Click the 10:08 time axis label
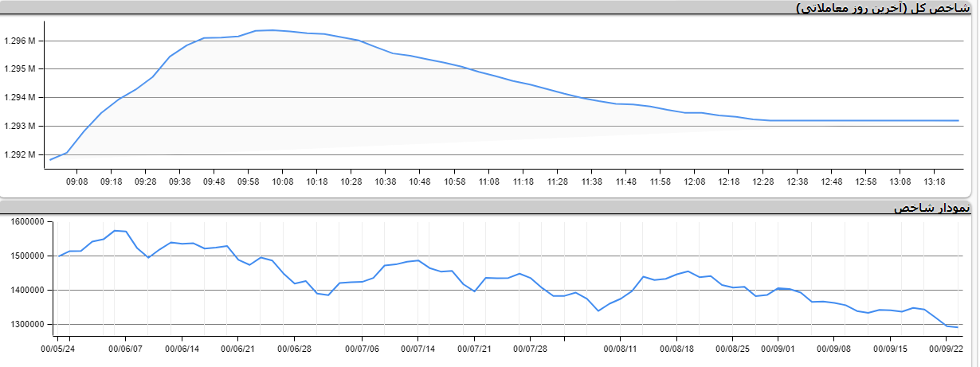The width and height of the screenshot is (980, 367). [282, 182]
